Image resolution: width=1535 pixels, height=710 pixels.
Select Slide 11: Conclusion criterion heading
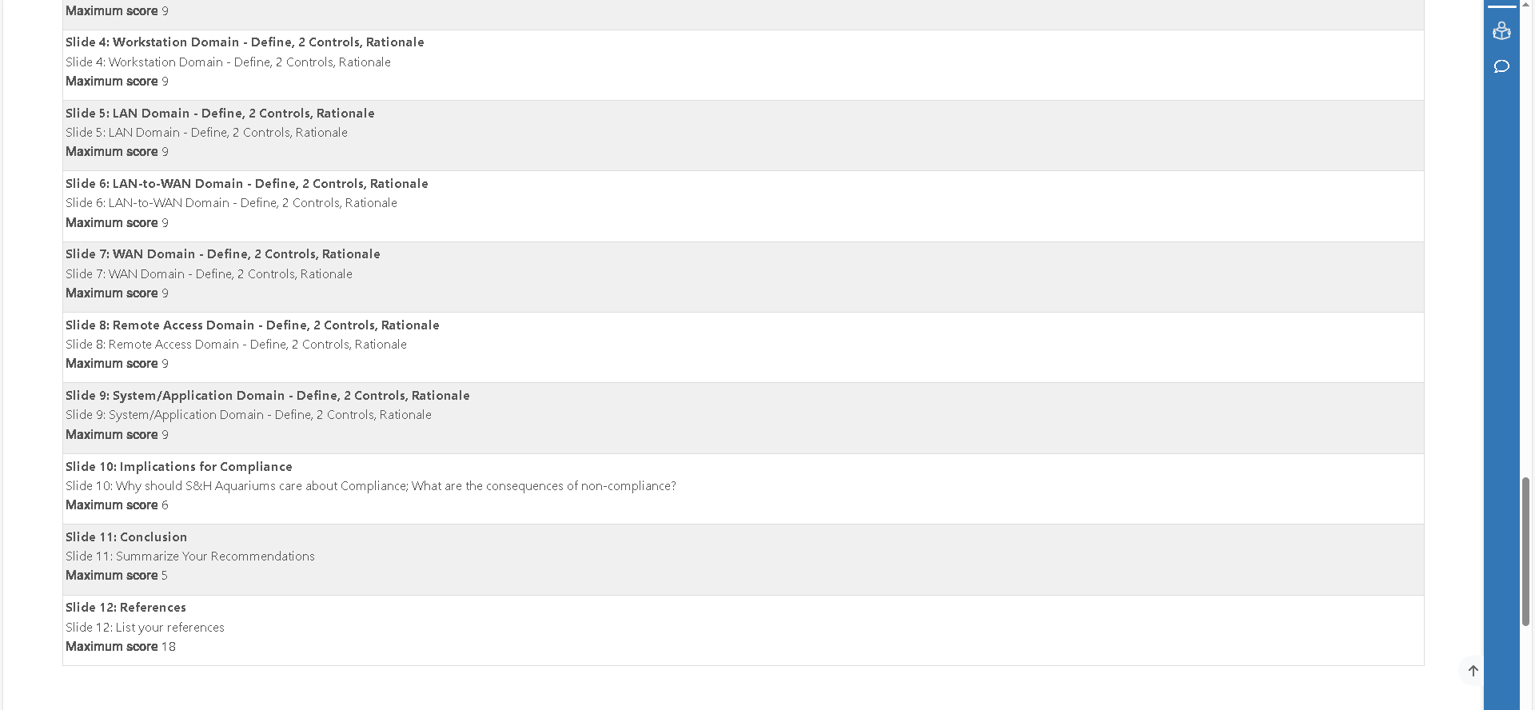126,537
